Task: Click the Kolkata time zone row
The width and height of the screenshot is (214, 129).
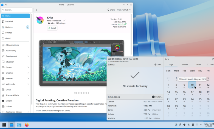Action: [x=135, y=114]
